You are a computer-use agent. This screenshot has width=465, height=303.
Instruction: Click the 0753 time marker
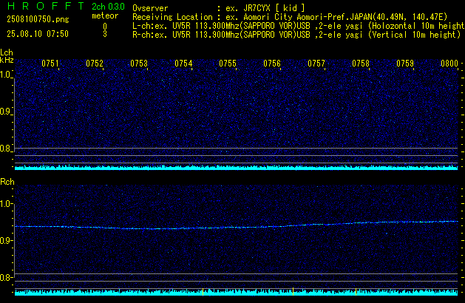pyautogui.click(x=139, y=64)
